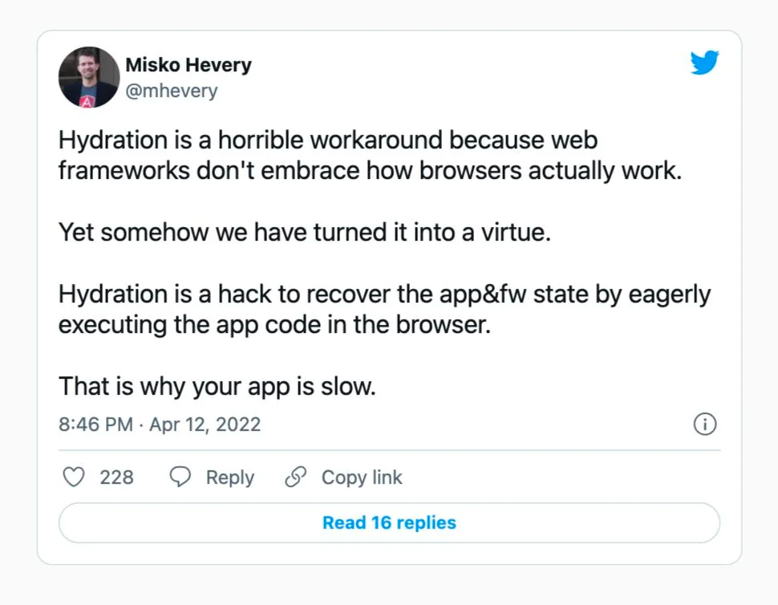
Task: Open the tweet info circle icon
Action: click(x=704, y=424)
